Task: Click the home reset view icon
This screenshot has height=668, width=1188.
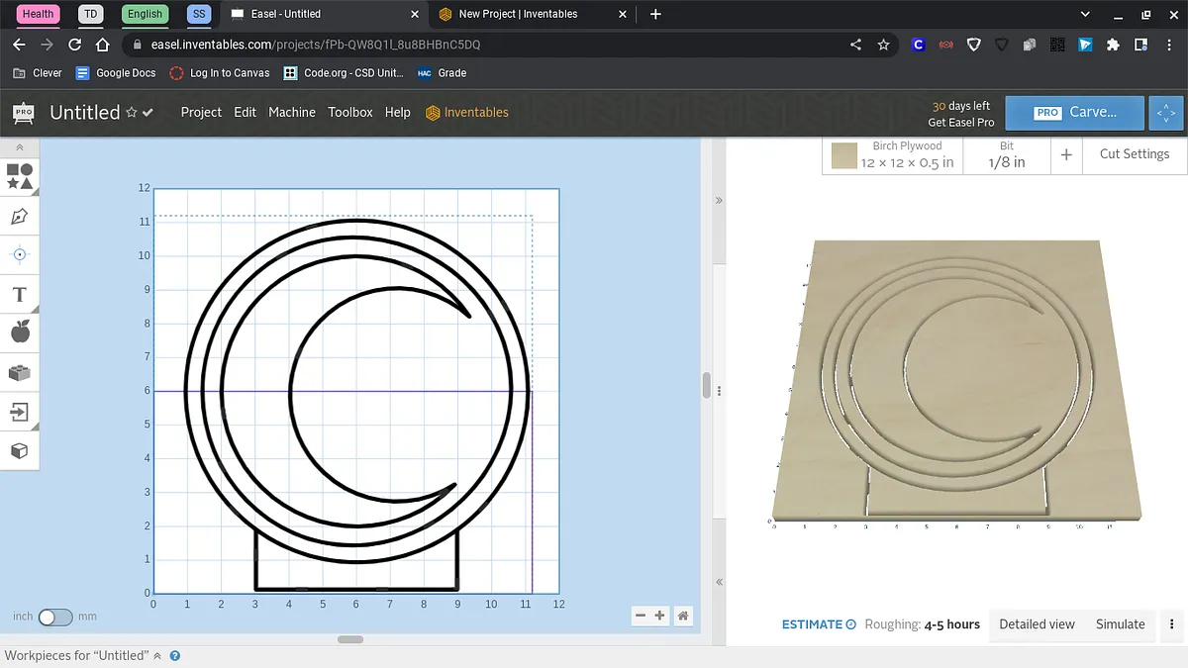Action: tap(682, 616)
